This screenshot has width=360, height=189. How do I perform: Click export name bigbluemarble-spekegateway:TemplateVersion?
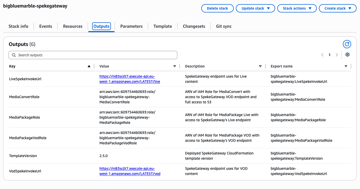[x=297, y=156]
